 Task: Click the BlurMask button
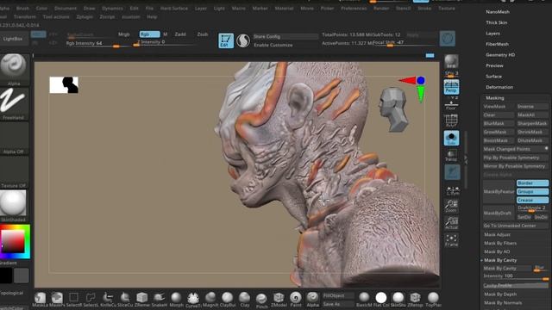499,123
